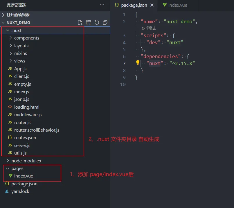Image resolution: width=234 pixels, height=208 pixels.
Task: Click line number 7 in the gutter
Action: (124, 63)
